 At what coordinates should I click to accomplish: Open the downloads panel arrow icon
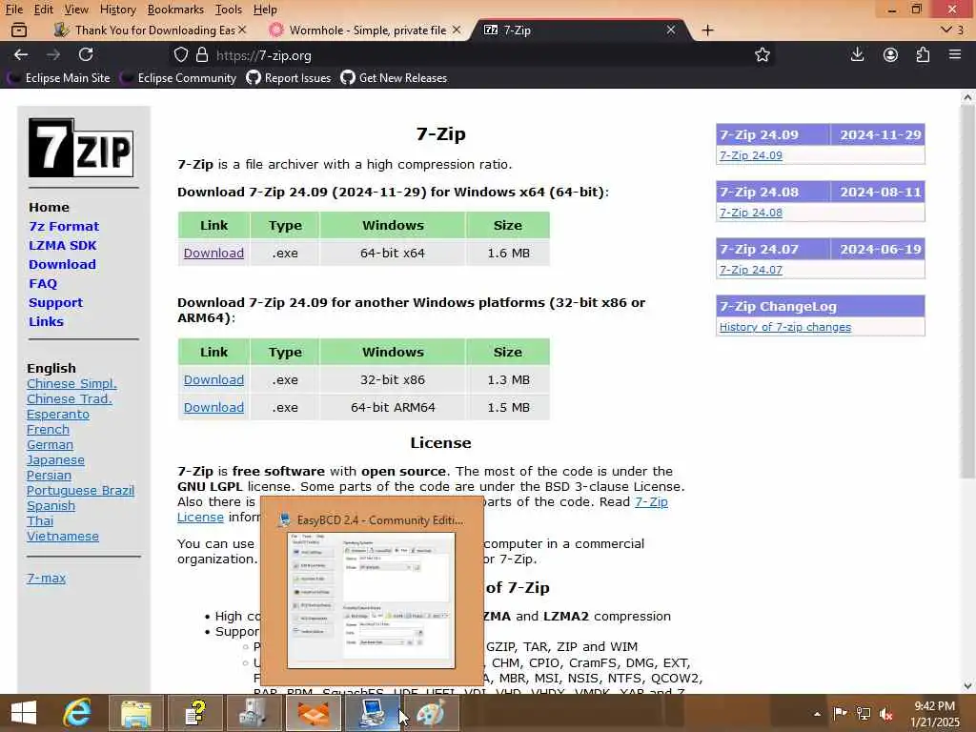(x=857, y=54)
